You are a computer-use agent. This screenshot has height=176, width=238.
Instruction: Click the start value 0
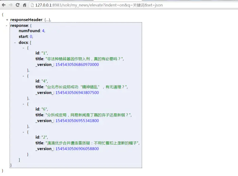click(31, 37)
